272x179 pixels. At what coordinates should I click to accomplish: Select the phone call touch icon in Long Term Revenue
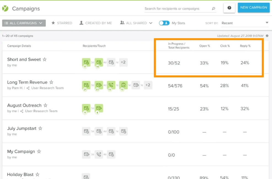[111, 85]
